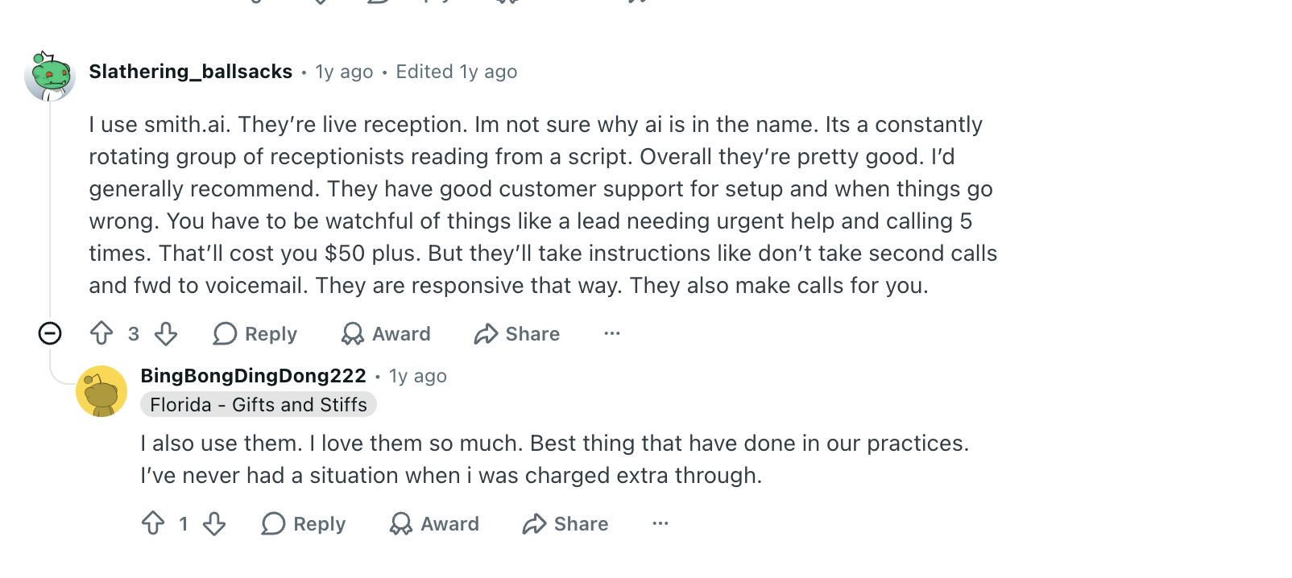Award BingBongDingDong222's reply
Viewport: 1292px width, 578px height.
434,524
